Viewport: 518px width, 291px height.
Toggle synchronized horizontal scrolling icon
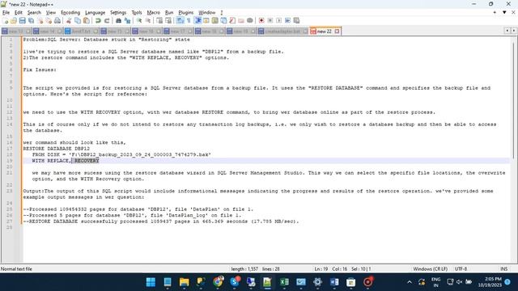[168, 20]
